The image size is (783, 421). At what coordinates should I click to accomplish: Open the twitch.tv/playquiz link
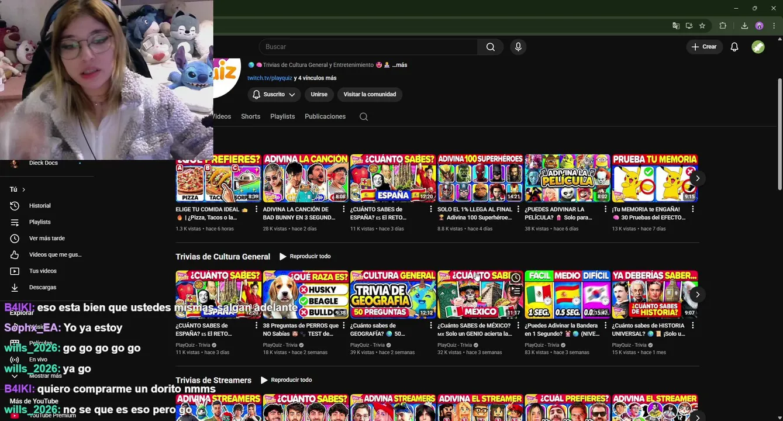coord(270,78)
